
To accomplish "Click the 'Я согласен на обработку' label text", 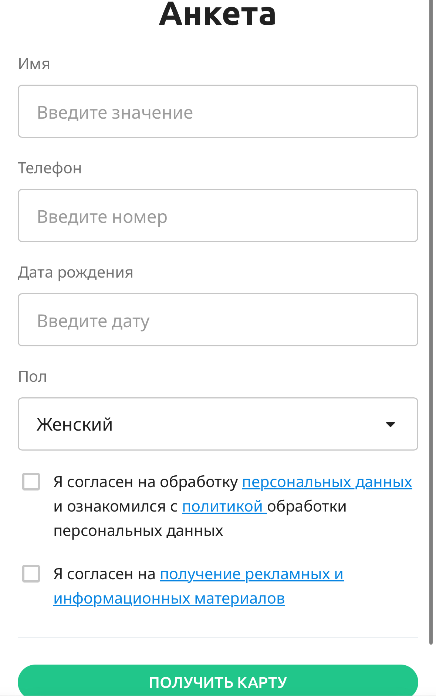I will [146, 482].
